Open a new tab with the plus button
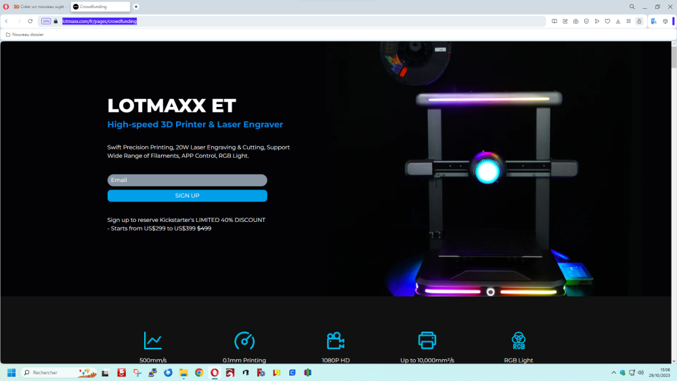This screenshot has height=381, width=677. [x=136, y=7]
